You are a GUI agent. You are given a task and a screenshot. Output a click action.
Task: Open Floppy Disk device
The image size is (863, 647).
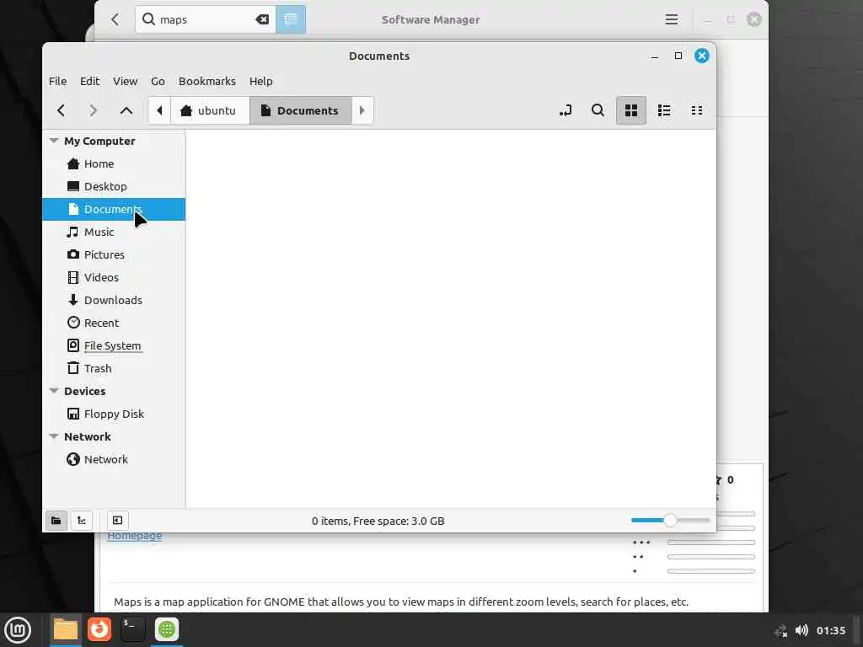(x=114, y=414)
